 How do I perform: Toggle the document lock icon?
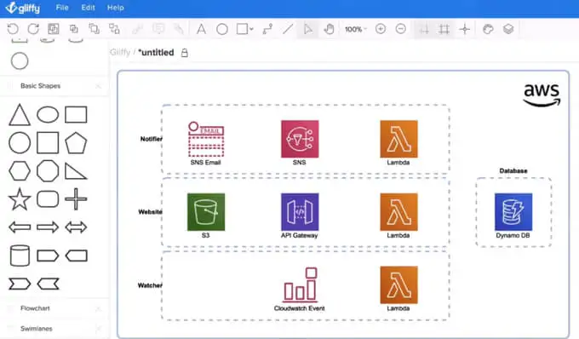(184, 53)
